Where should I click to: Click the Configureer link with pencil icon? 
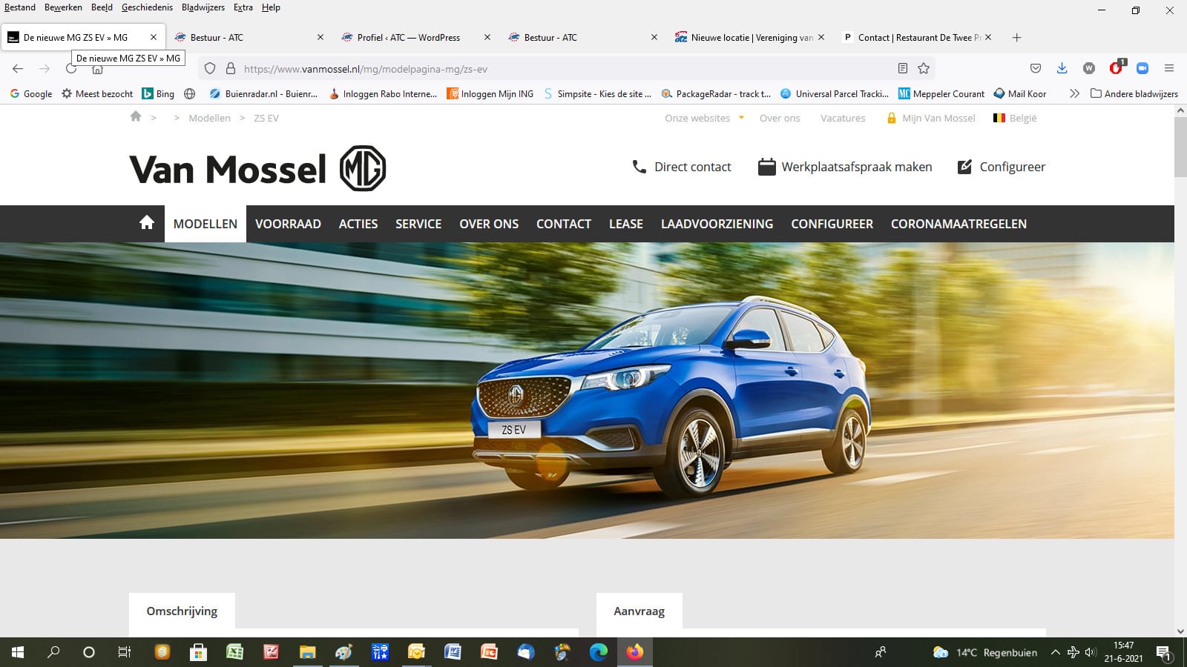[x=1002, y=167]
